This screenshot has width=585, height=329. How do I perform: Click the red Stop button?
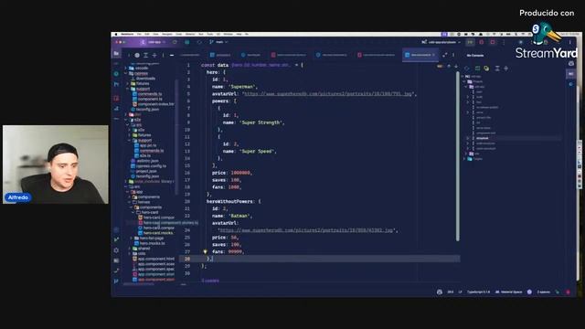tap(493, 42)
